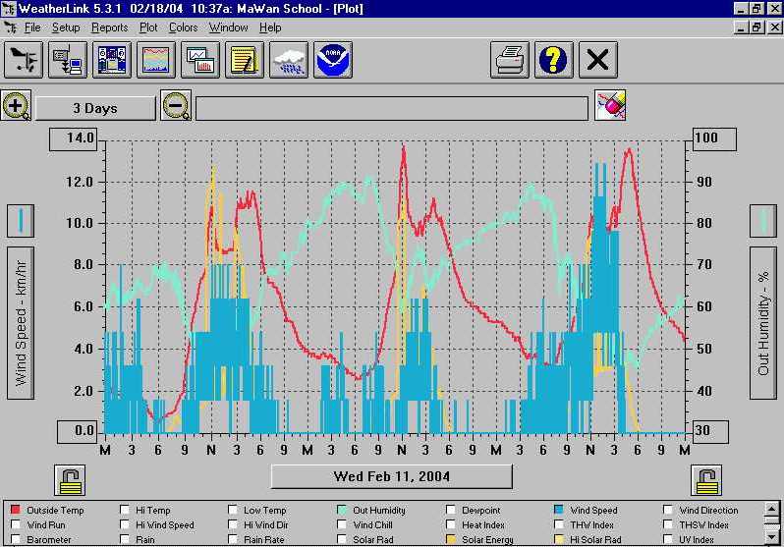Toggle the Out Humidity checkbox
Image resolution: width=784 pixels, height=547 pixels.
coord(342,510)
